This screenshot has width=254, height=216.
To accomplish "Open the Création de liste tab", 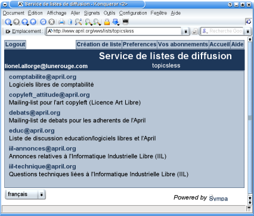I will [x=99, y=44].
